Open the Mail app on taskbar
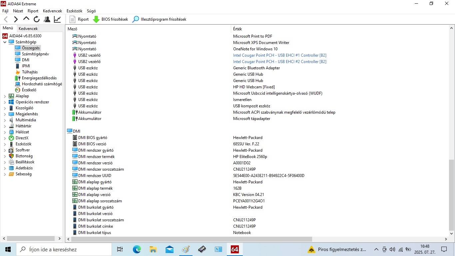This screenshot has width=455, height=256. click(169, 249)
